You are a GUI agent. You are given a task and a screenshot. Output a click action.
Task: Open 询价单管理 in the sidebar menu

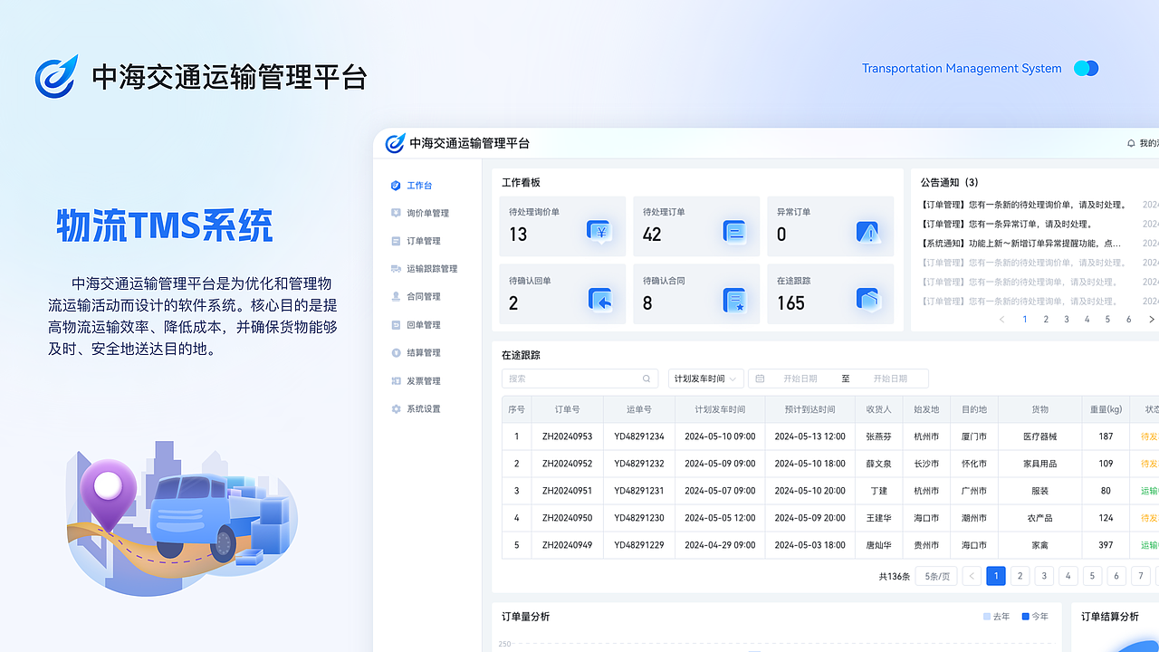427,214
